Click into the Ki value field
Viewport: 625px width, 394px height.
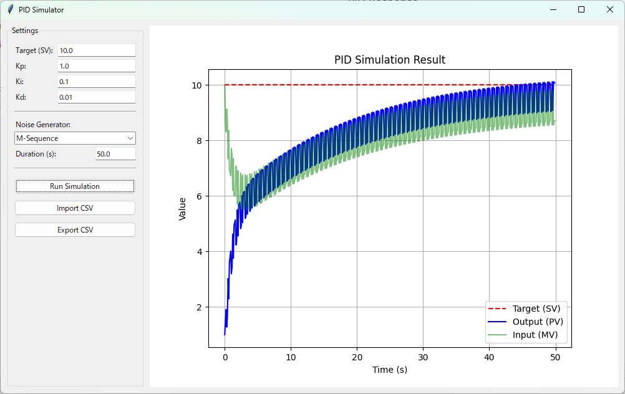(x=96, y=82)
